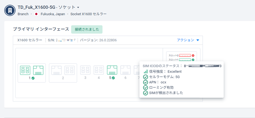The height and width of the screenshot is (118, 255).
Task: Select the active port 5 Ethernet icon
Action: point(112,70)
